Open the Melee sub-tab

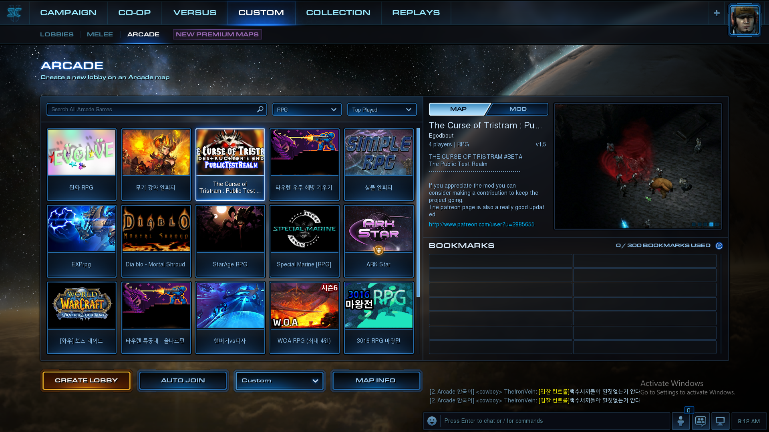coord(100,34)
